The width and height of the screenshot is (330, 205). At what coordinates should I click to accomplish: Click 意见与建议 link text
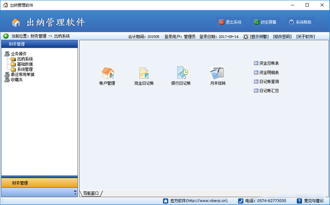pyautogui.click(x=313, y=201)
